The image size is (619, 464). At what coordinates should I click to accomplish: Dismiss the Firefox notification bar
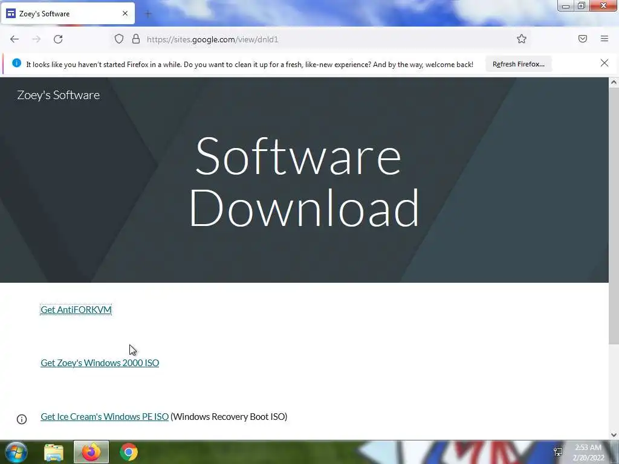tap(604, 63)
